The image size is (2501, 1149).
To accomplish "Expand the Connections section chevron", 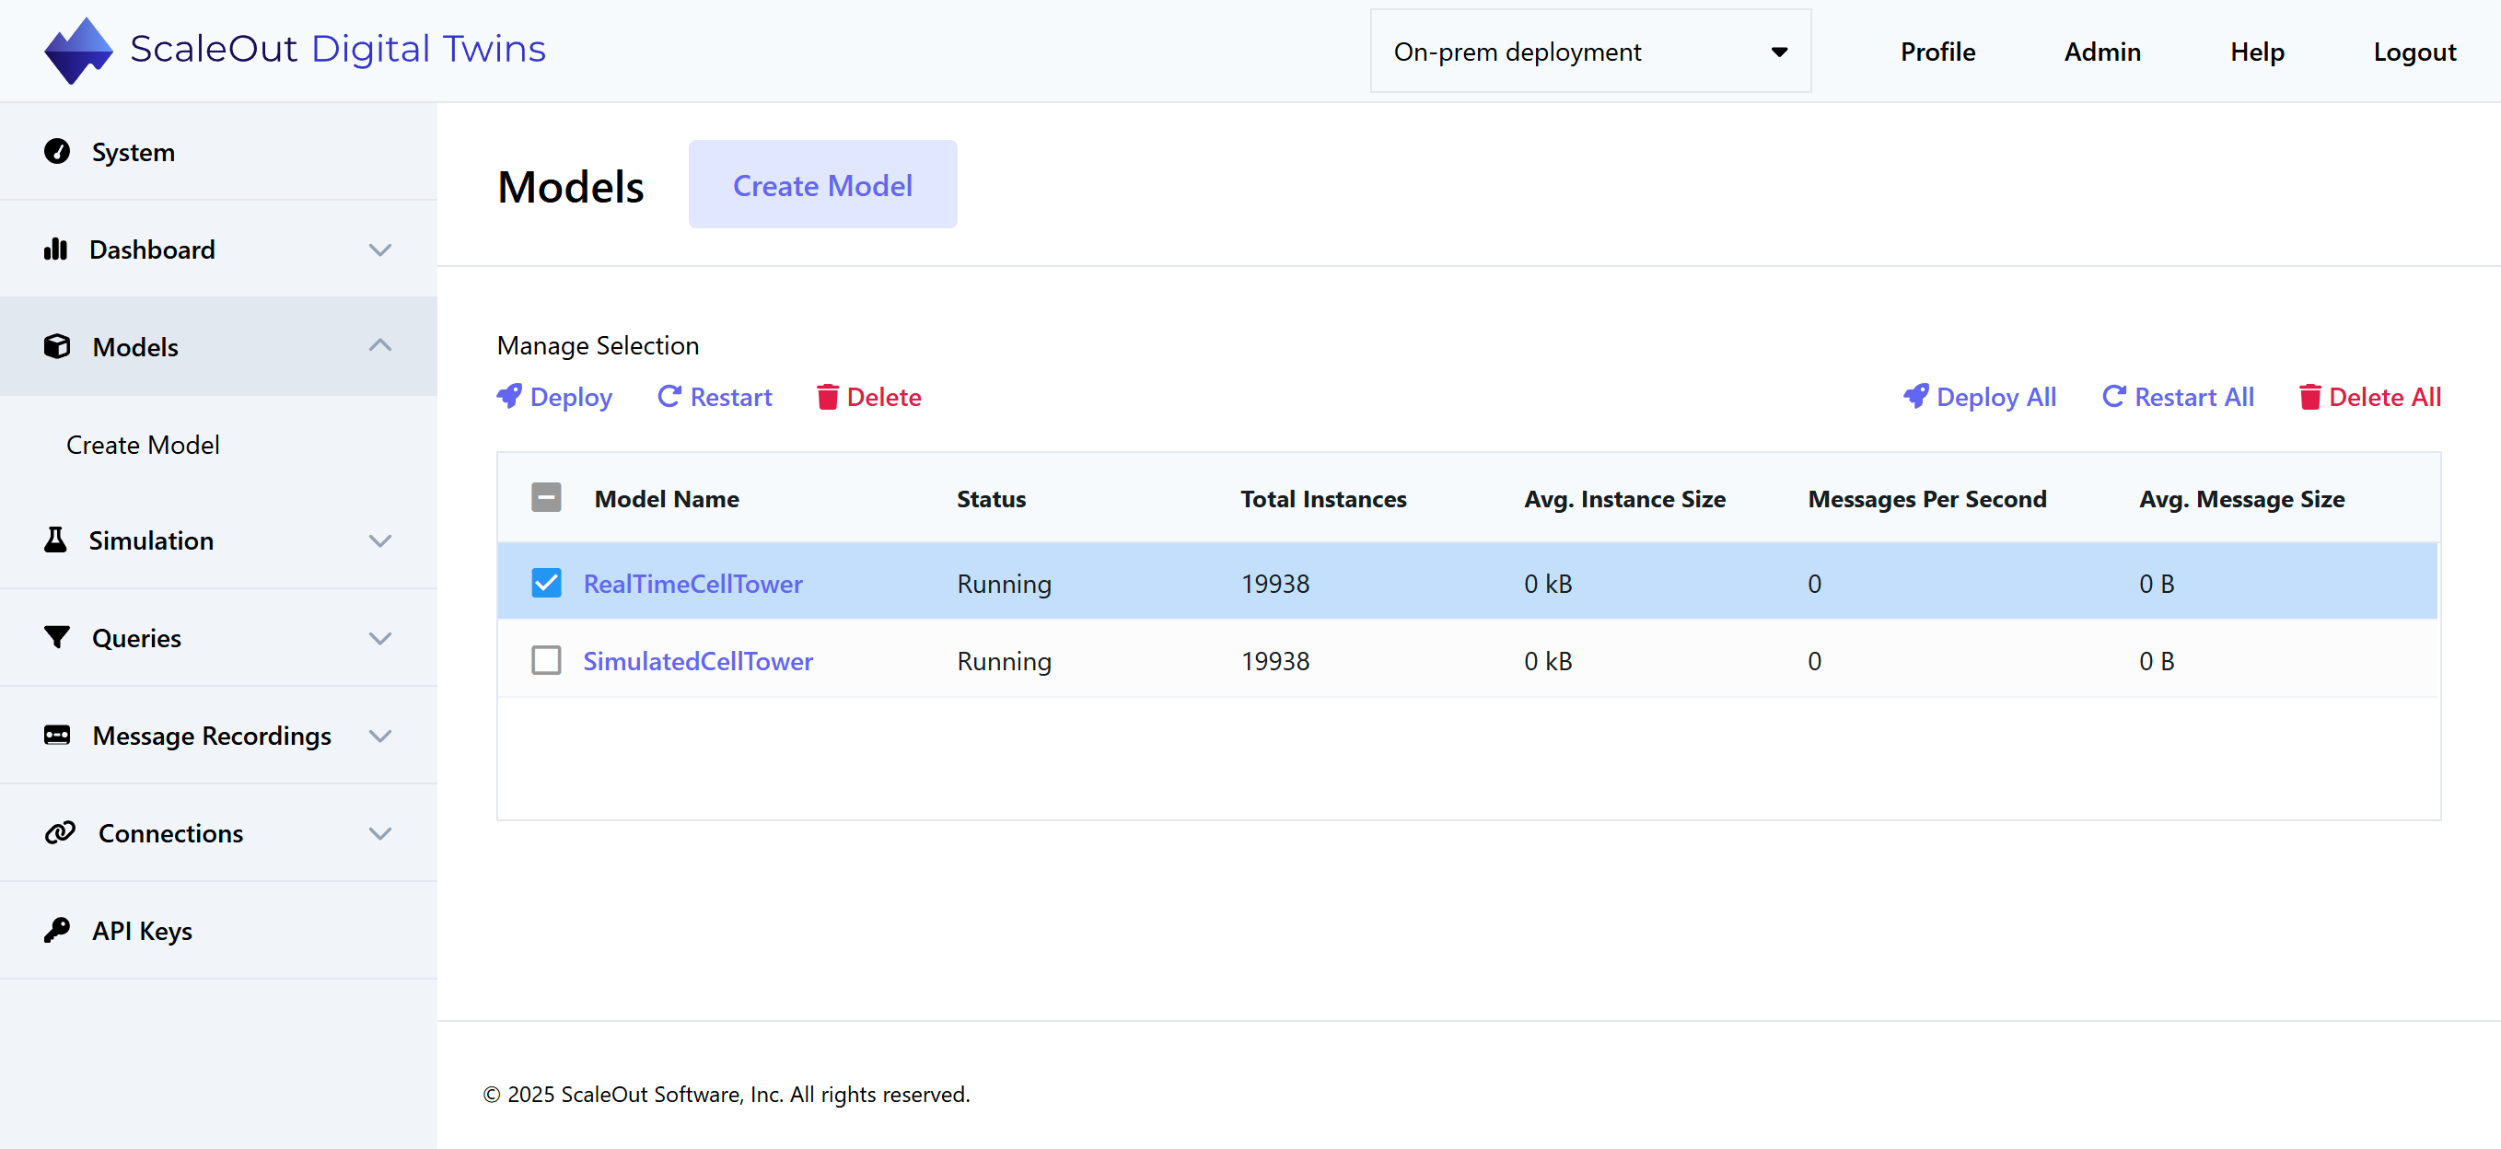I will point(380,832).
